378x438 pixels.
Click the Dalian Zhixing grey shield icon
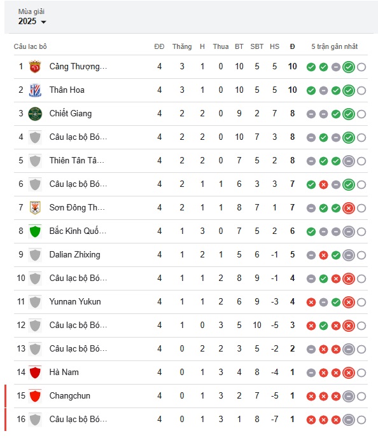coord(35,255)
